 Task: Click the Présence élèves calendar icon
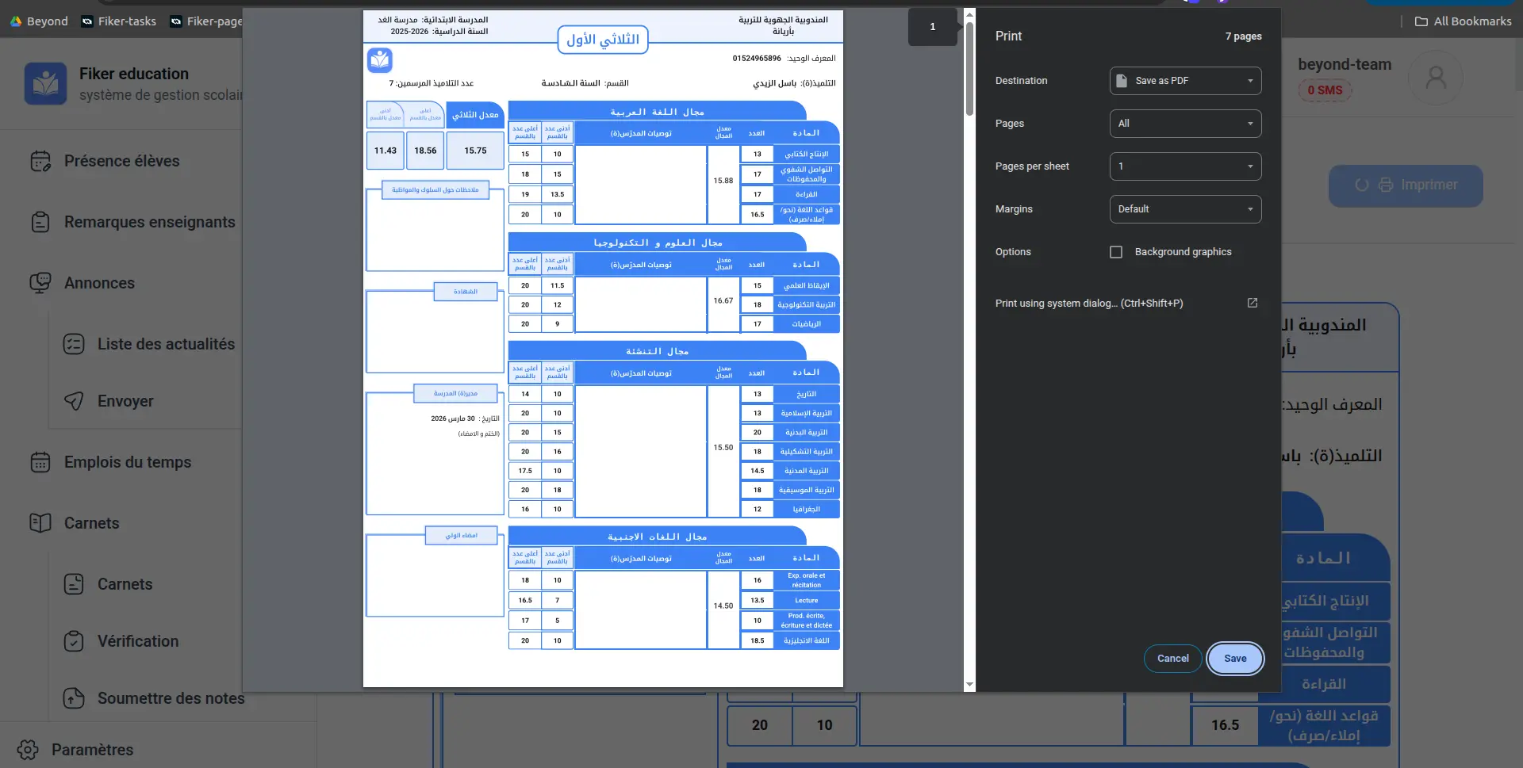(40, 161)
